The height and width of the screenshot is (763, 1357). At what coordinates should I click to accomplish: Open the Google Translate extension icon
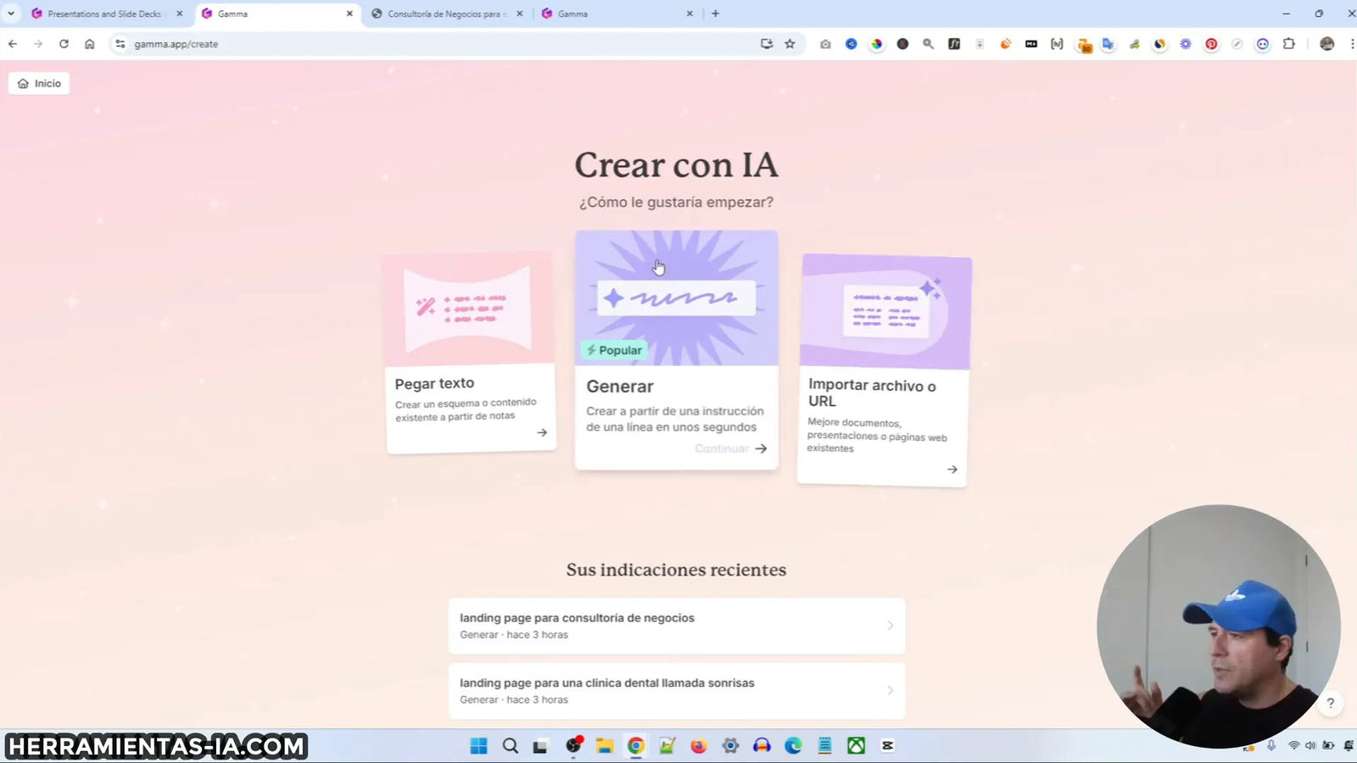(1108, 44)
